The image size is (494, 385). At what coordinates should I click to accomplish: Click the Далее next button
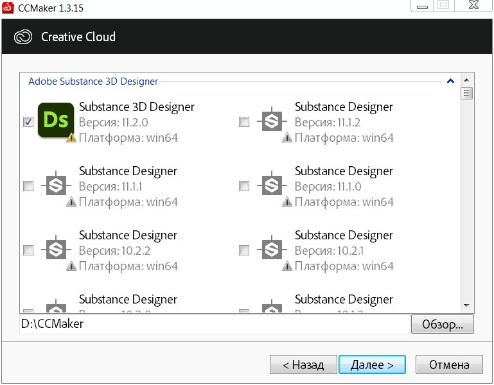click(372, 364)
